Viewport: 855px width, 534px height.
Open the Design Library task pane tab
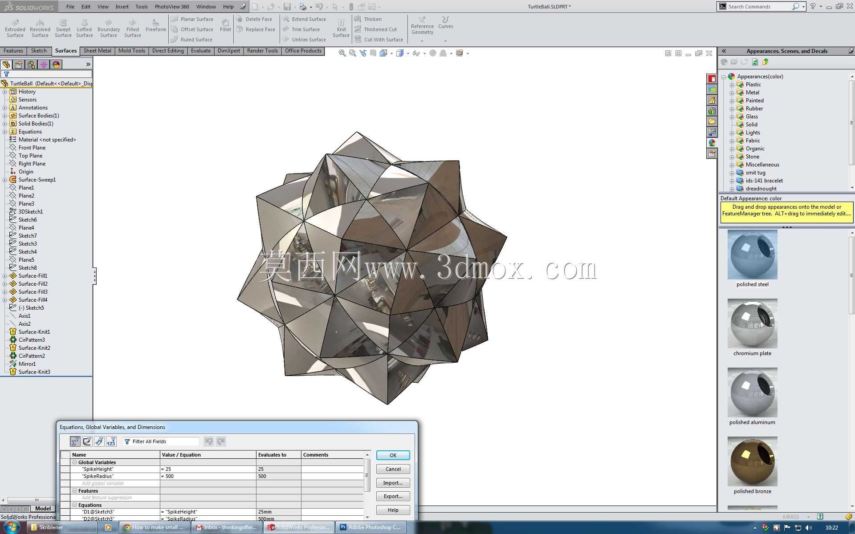712,111
